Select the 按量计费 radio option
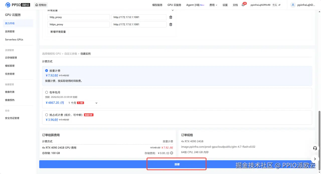The width and height of the screenshot is (321, 174). (x=47, y=71)
